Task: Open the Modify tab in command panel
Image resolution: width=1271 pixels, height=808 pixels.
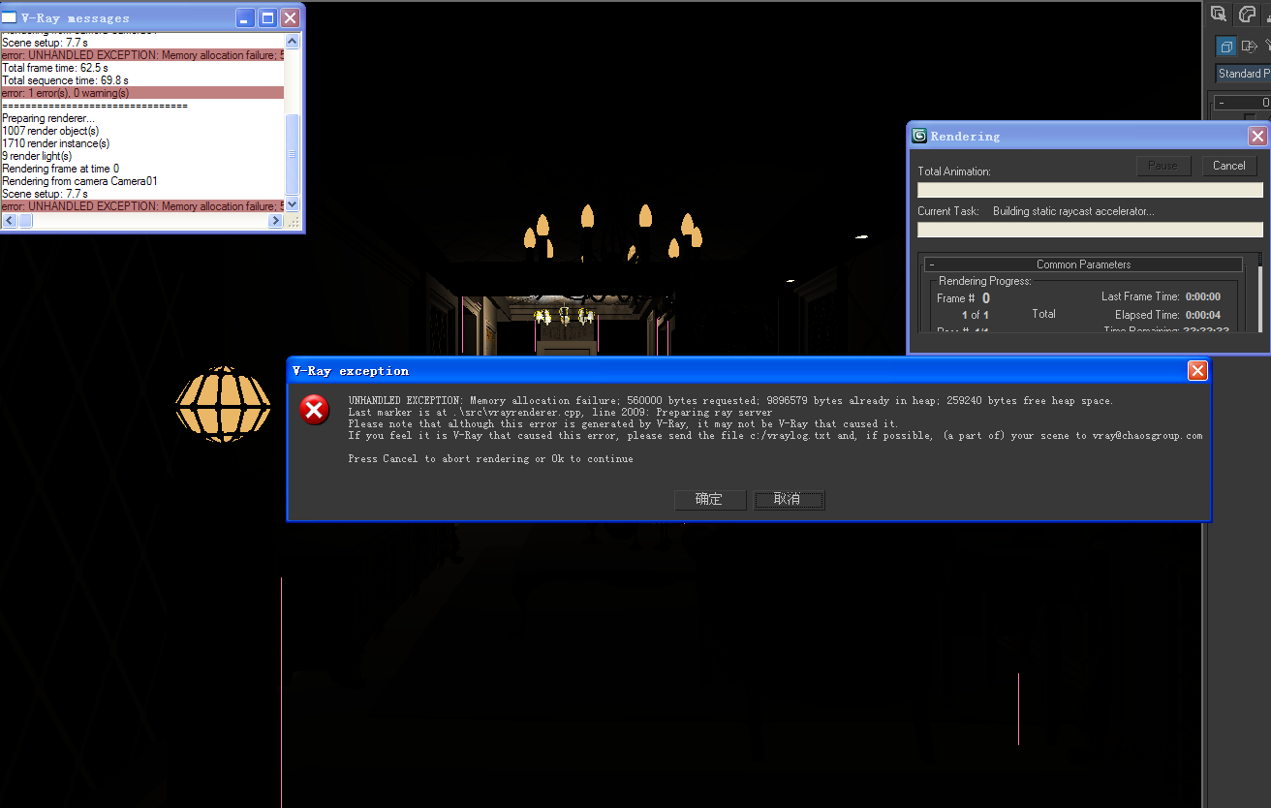Action: (x=1249, y=14)
